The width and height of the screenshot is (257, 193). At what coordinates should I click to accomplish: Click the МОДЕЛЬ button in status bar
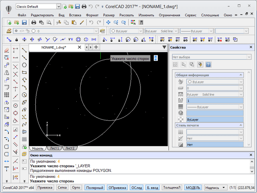tap(193, 187)
